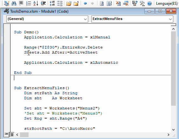Restore the Module1 code window
The image size is (179, 139).
point(160,11)
